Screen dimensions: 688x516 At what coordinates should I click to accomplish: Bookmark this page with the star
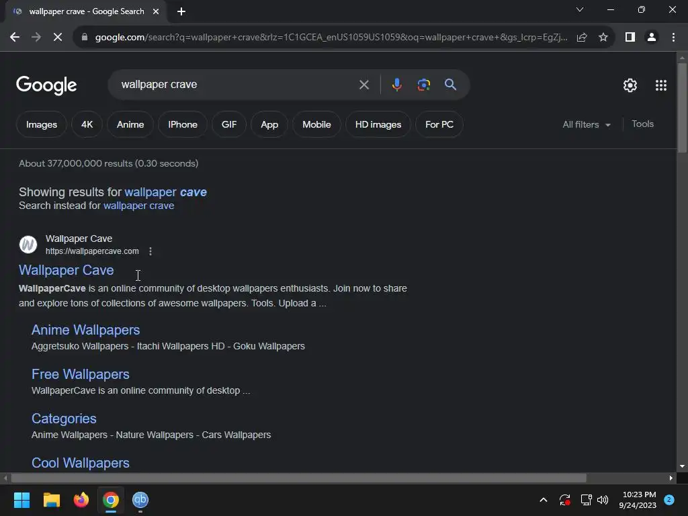tap(603, 38)
